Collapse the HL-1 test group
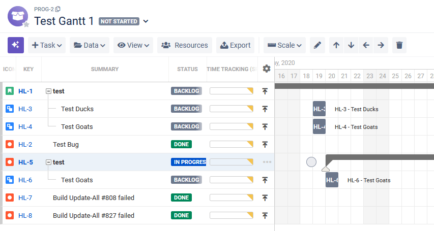 tap(49, 91)
